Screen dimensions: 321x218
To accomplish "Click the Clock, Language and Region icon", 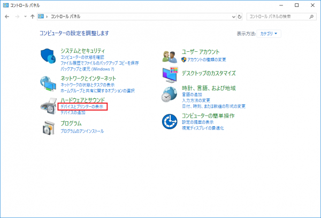I will pyautogui.click(x=170, y=95).
